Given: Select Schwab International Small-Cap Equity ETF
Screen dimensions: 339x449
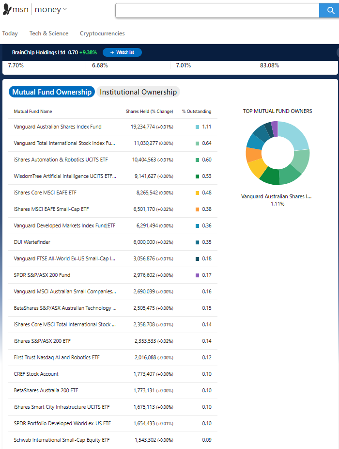Looking at the screenshot, I should click(x=113, y=440).
